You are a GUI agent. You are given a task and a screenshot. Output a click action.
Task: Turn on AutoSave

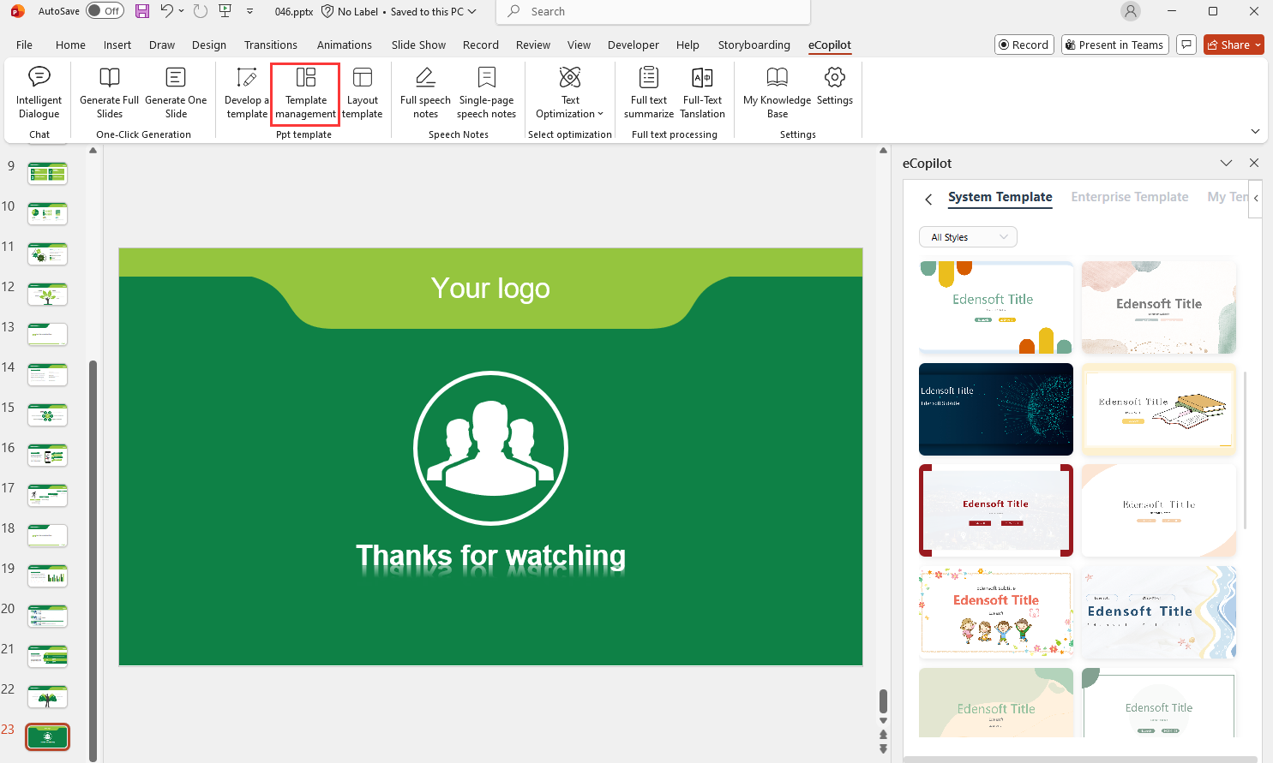tap(104, 11)
